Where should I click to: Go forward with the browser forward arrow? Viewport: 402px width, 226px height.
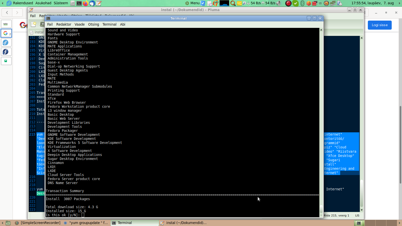tap(17, 13)
